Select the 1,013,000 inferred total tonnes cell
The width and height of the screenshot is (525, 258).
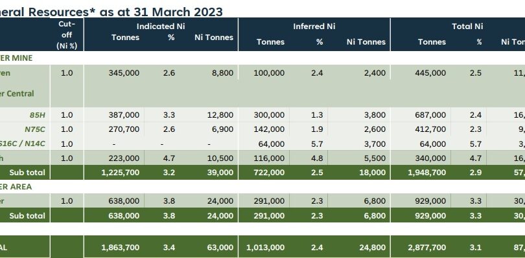click(x=266, y=248)
